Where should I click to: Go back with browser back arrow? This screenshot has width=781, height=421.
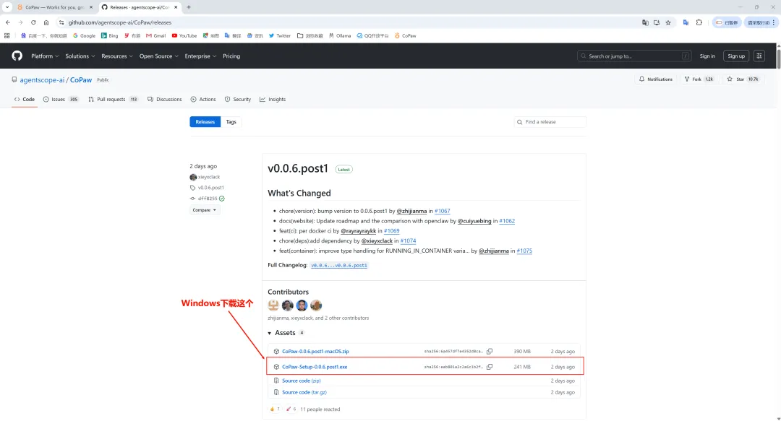tap(8, 22)
